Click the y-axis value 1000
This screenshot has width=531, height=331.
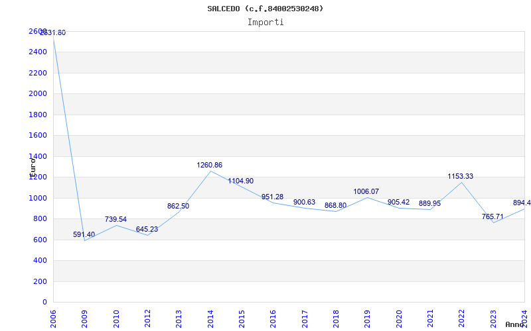click(38, 198)
